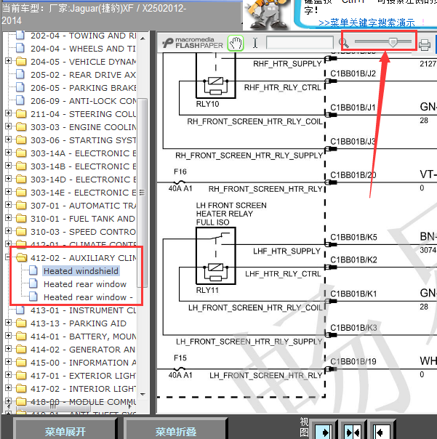Click the center-split view layout button

tap(353, 432)
